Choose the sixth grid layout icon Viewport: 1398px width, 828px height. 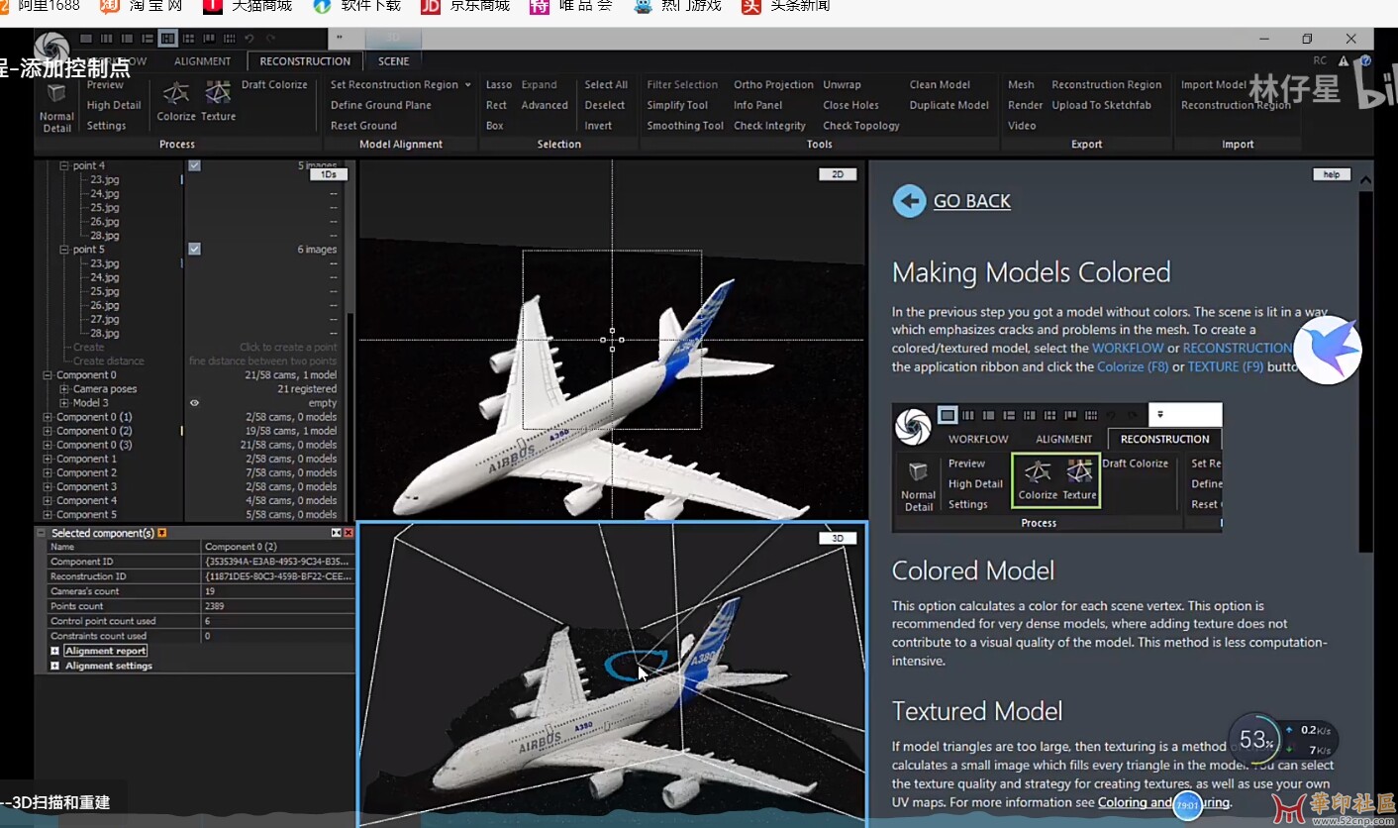[x=188, y=39]
